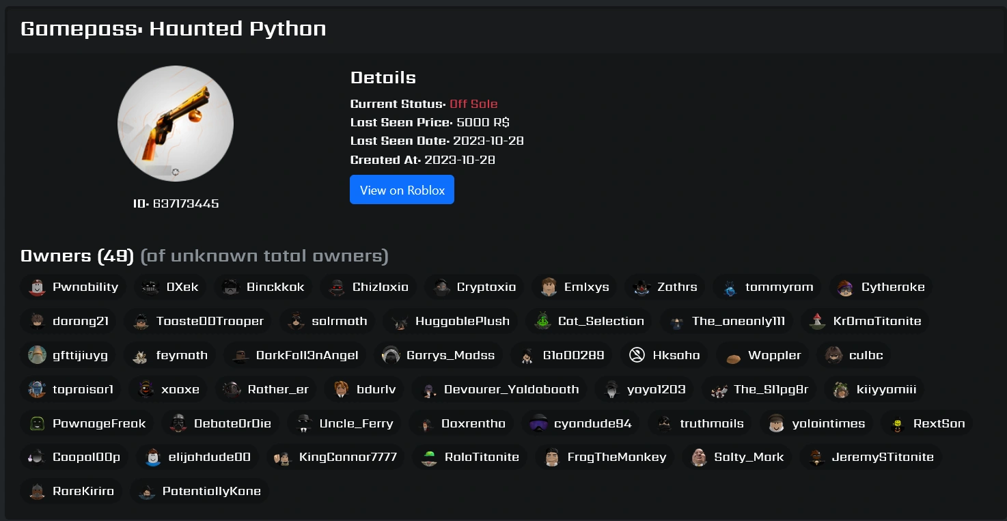Viewport: 1007px width, 521px height.
Task: Click the Last Seen Date line
Action: [x=437, y=141]
